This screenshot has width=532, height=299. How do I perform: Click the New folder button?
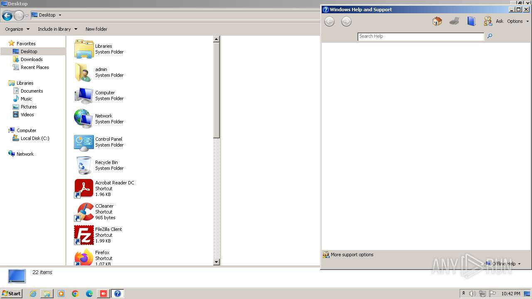pos(96,29)
